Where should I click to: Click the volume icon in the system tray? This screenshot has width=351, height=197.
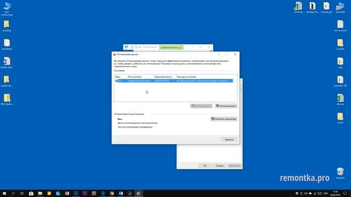click(x=306, y=193)
